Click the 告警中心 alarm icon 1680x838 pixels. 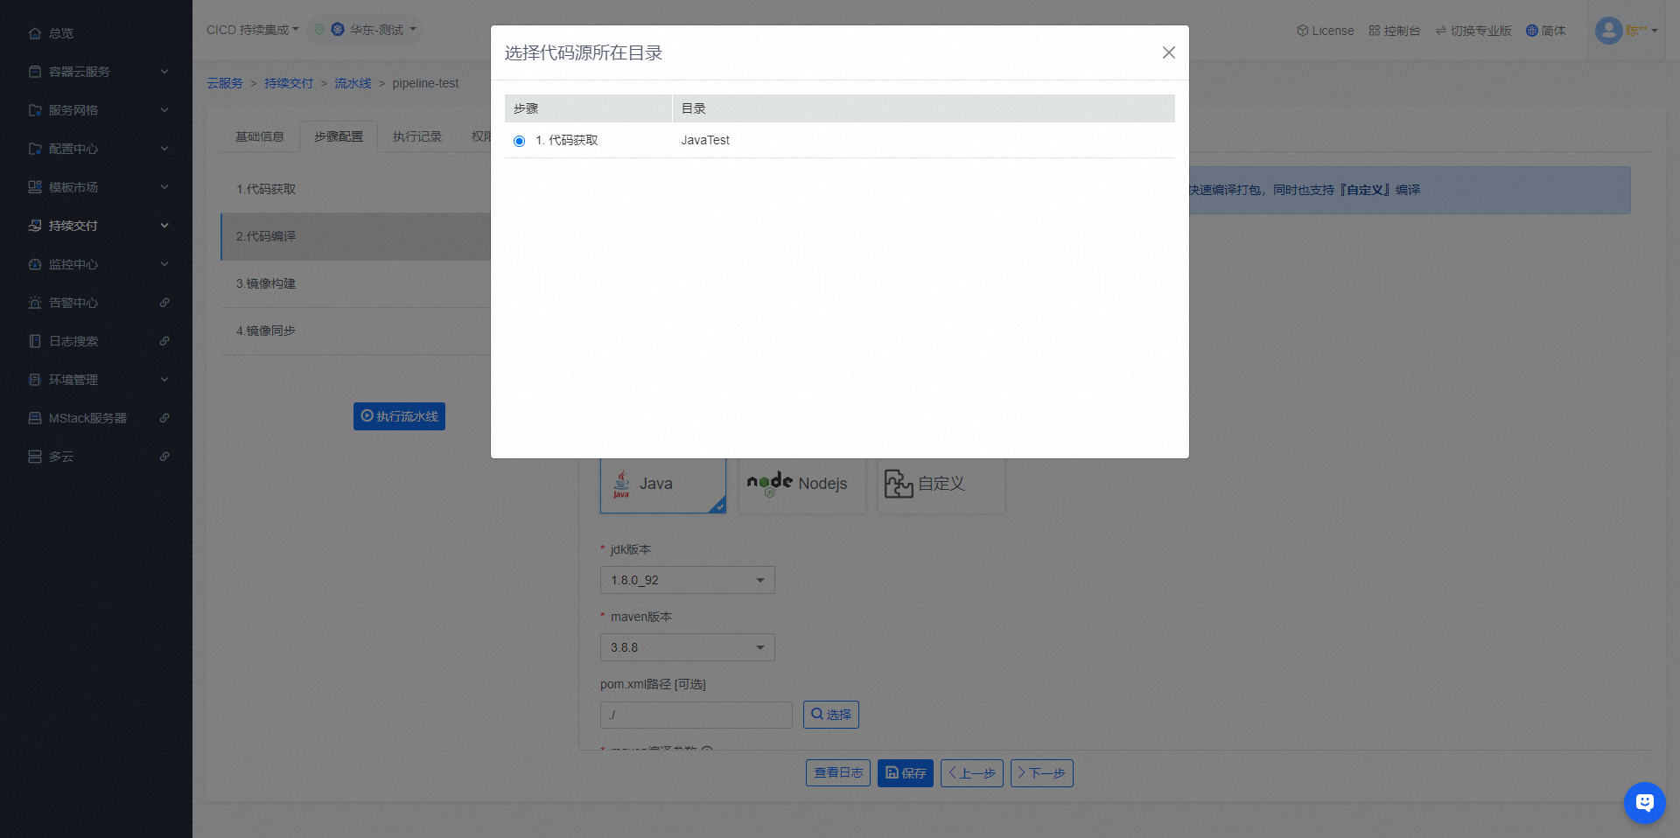[35, 303]
